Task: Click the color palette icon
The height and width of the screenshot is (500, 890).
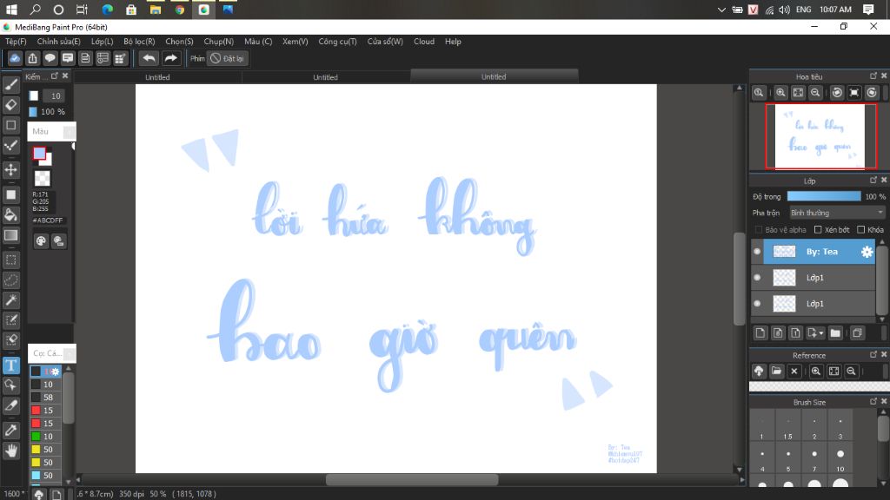Action: pyautogui.click(x=41, y=241)
